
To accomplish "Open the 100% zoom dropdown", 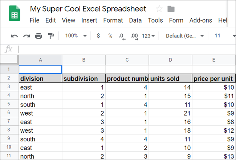I will (x=76, y=36).
